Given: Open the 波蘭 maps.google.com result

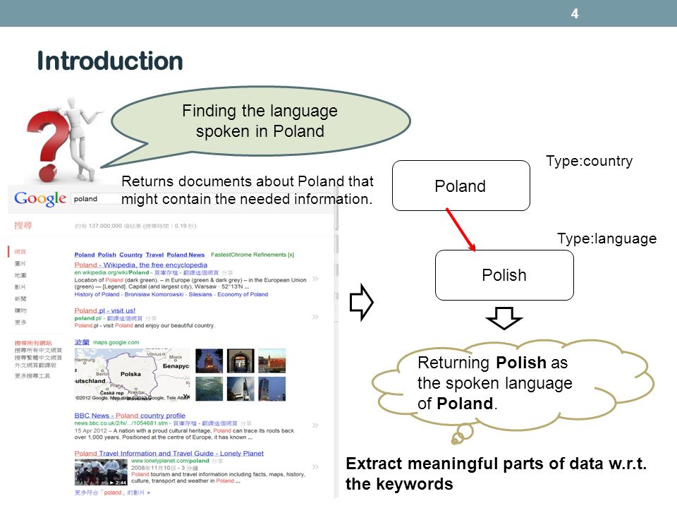Looking at the screenshot, I should coord(82,342).
